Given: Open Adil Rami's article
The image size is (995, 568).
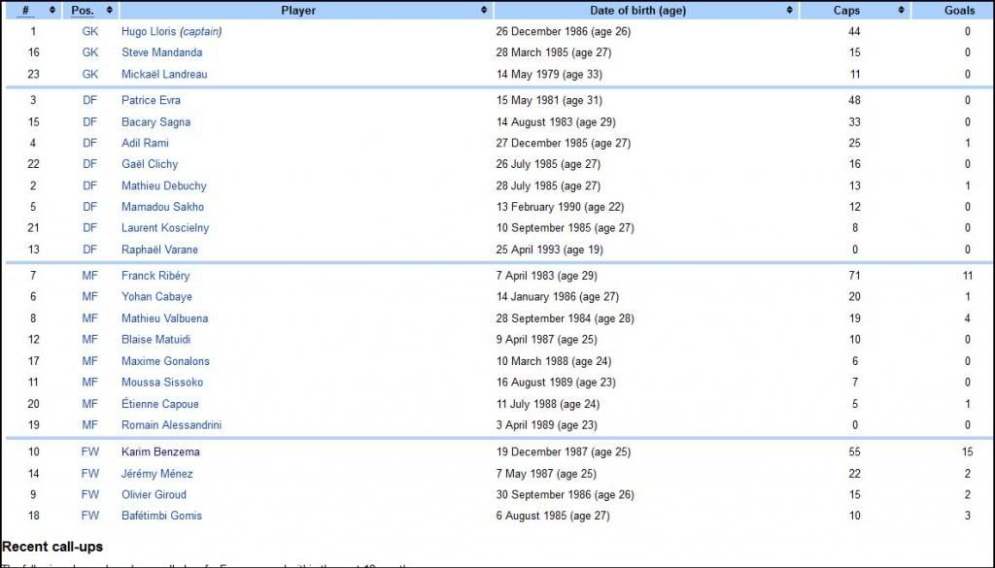Looking at the screenshot, I should 146,144.
